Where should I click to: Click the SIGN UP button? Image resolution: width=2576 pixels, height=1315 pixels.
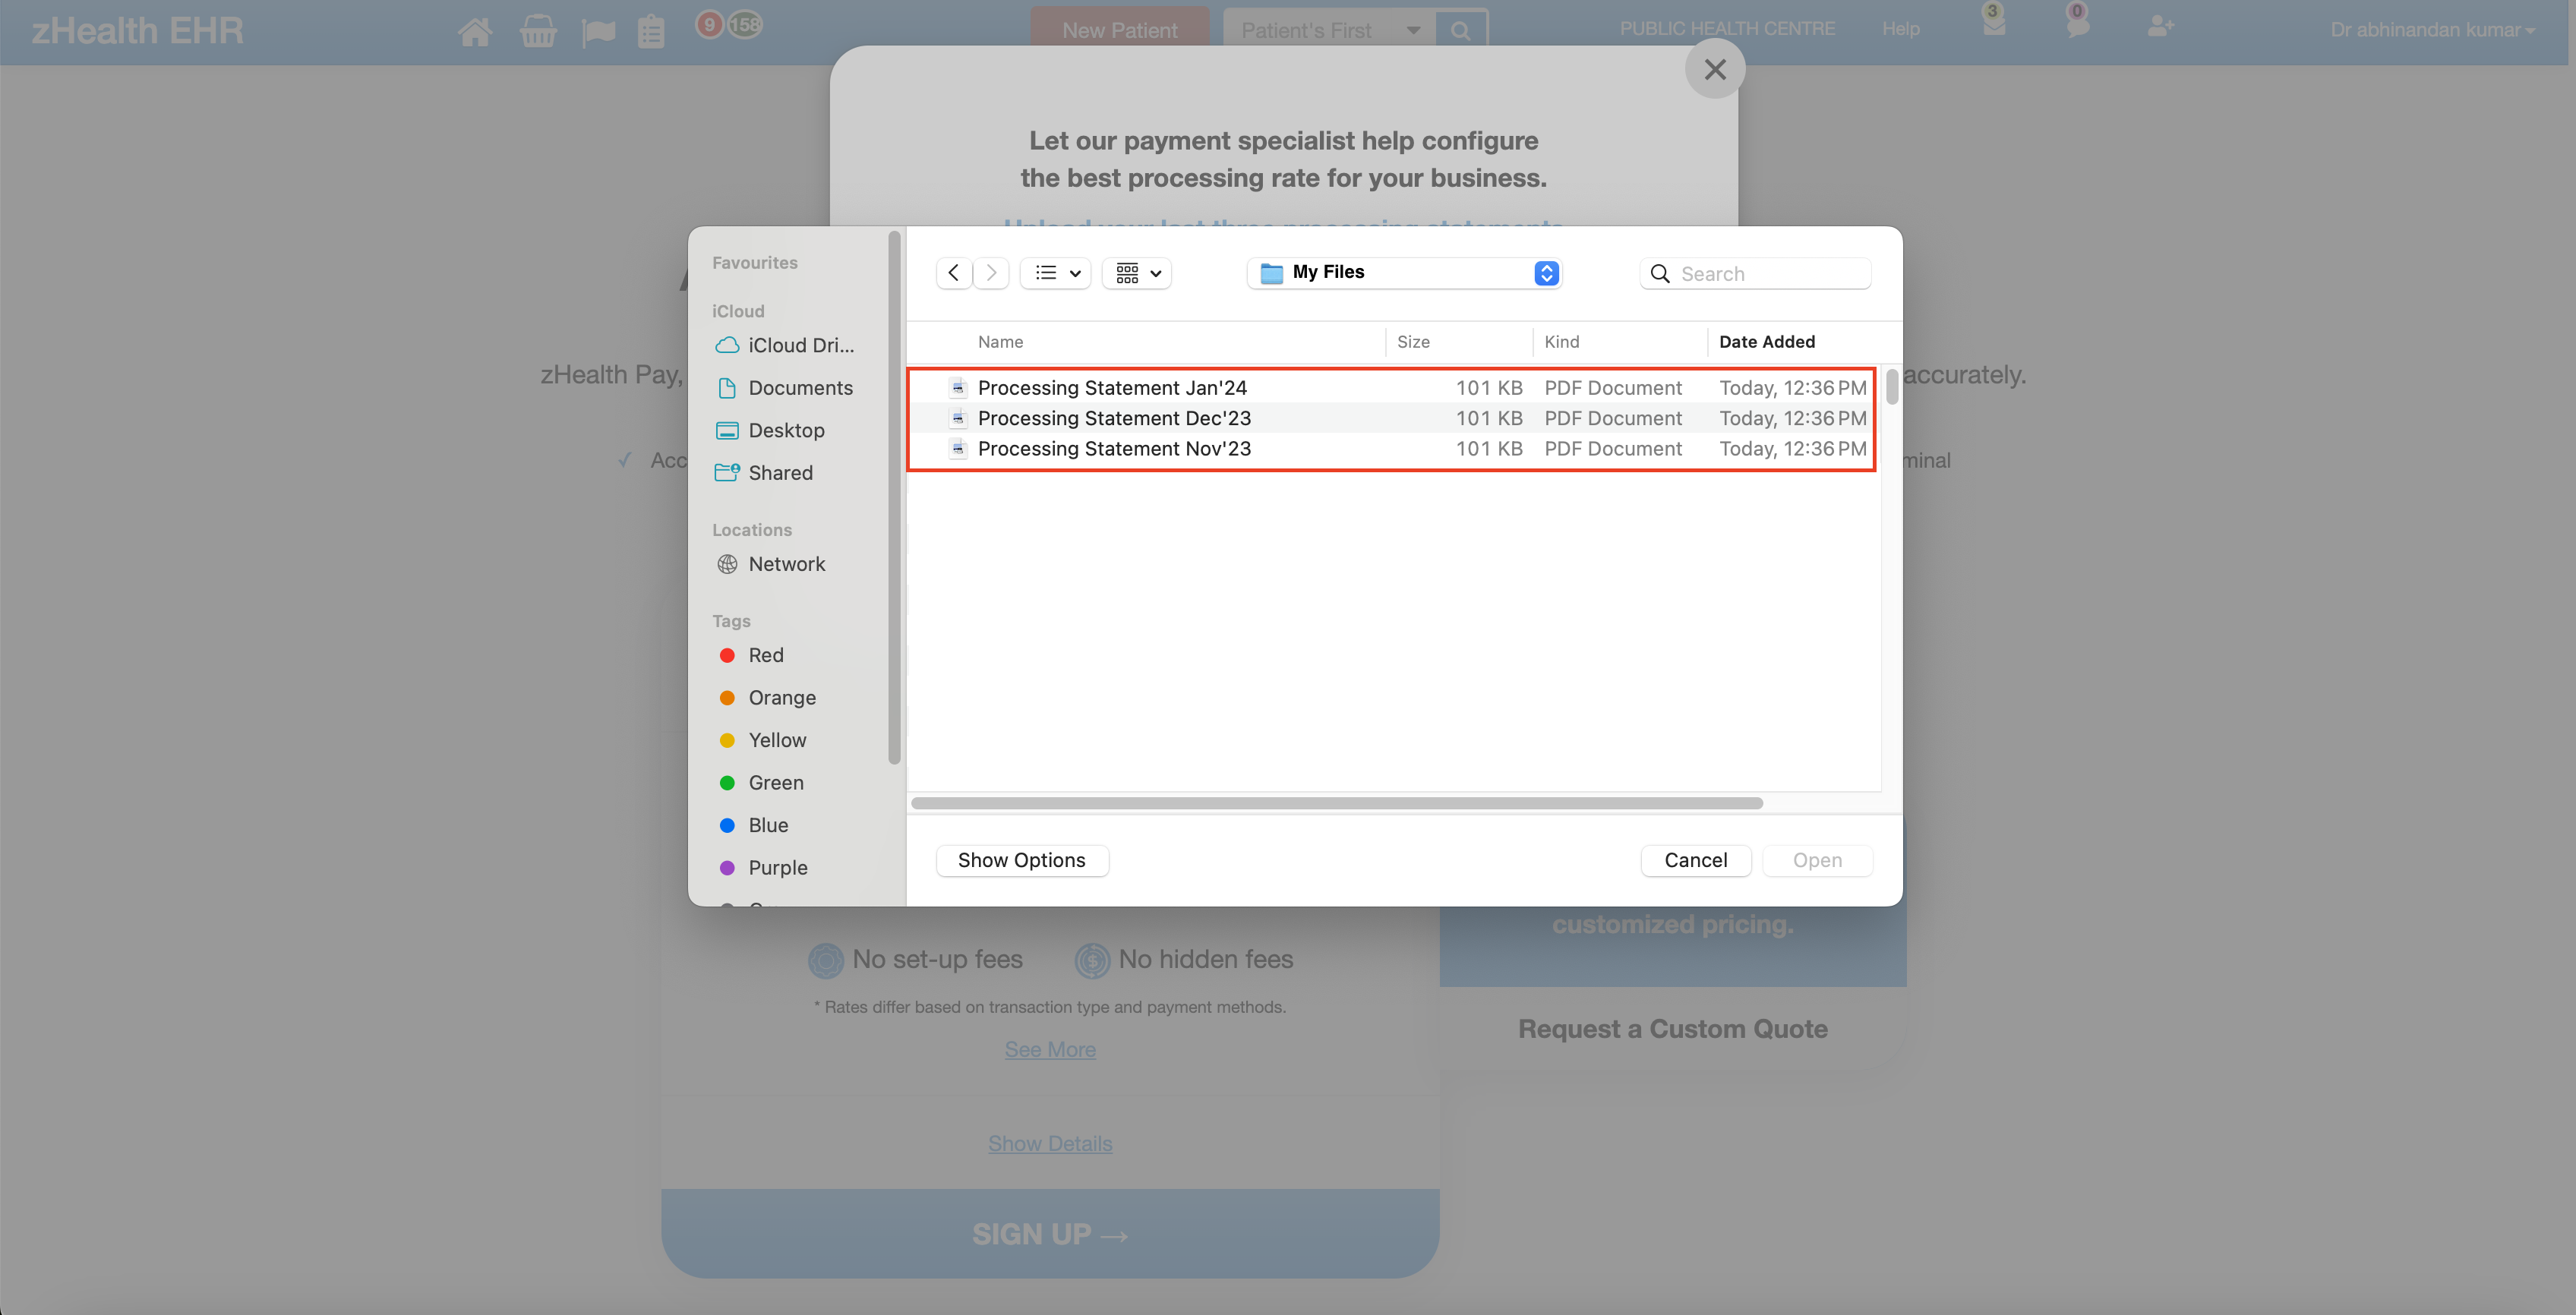point(1050,1234)
